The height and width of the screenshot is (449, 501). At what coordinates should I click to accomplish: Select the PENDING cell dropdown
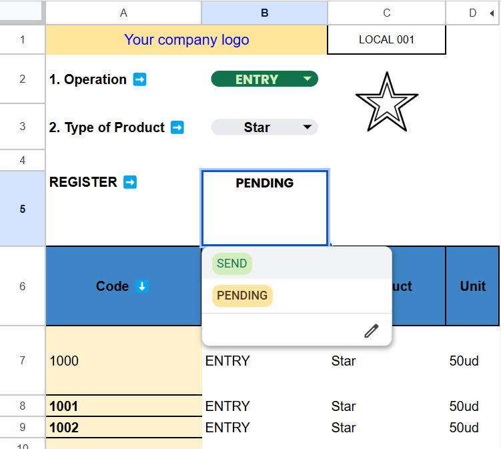[x=265, y=208]
